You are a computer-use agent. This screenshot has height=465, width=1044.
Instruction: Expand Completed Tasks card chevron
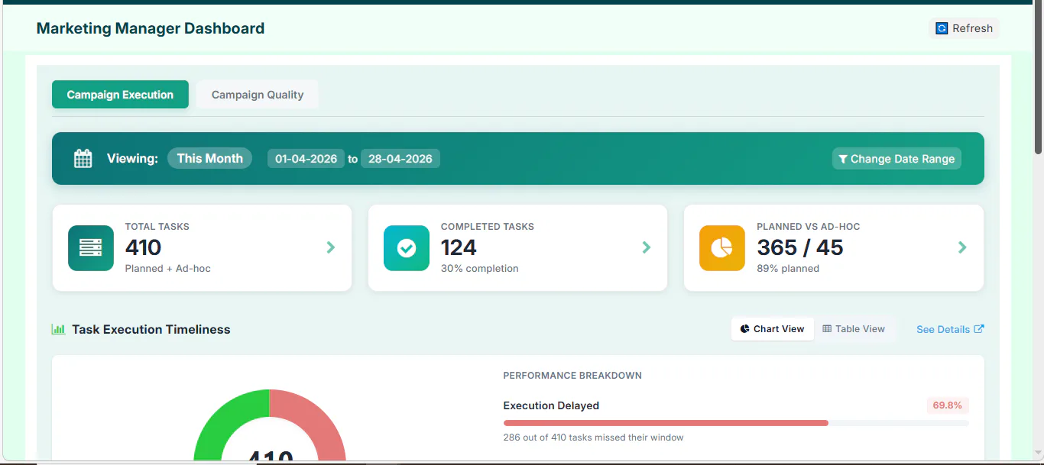pyautogui.click(x=647, y=247)
